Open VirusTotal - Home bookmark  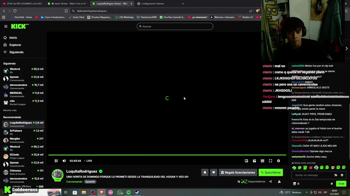(21, 17)
